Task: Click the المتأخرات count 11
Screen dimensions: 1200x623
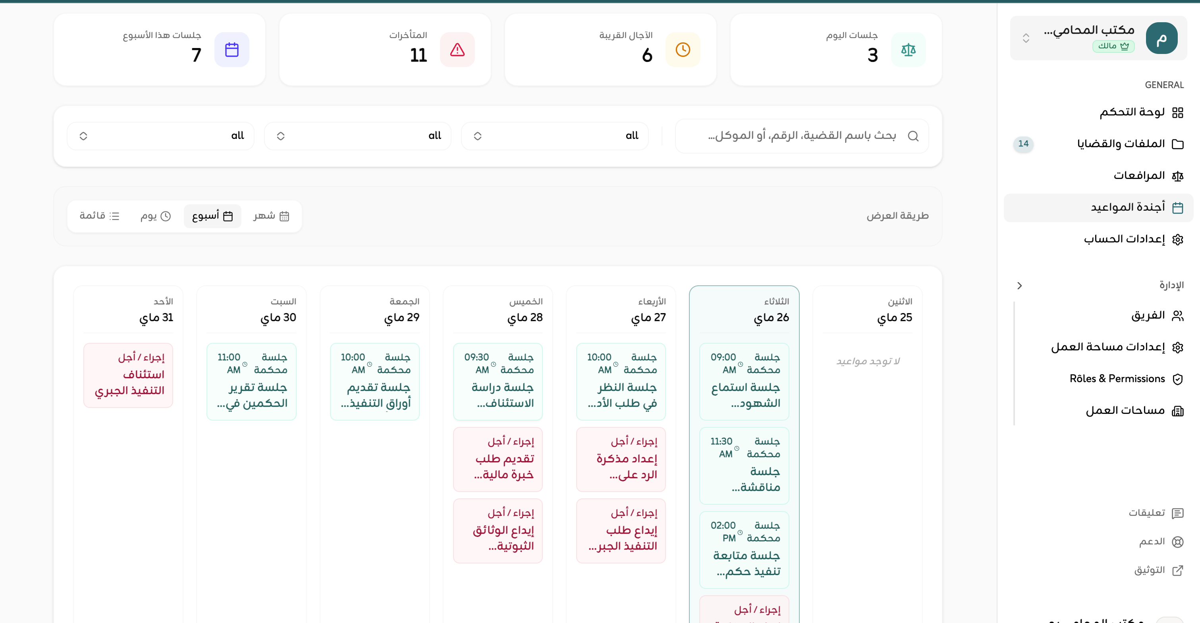Action: coord(418,56)
